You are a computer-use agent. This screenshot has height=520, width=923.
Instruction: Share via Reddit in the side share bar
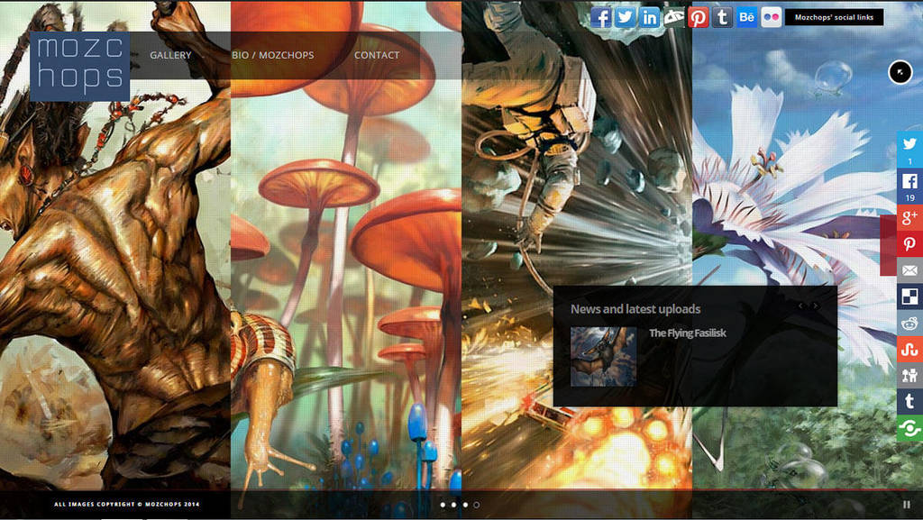coord(909,323)
